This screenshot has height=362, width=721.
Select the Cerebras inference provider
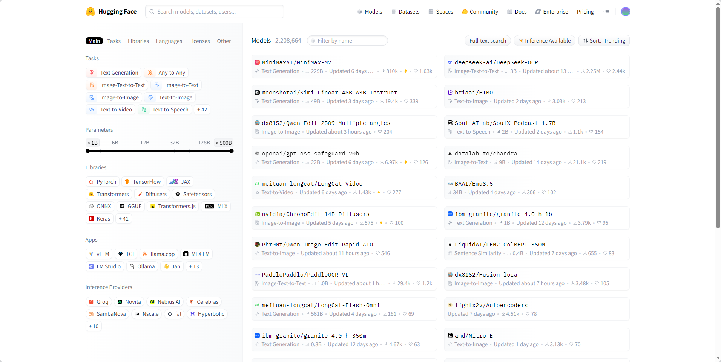click(204, 302)
